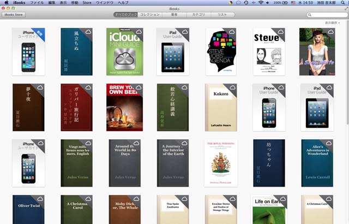Click cloud icon on Around the World book

tap(136, 143)
